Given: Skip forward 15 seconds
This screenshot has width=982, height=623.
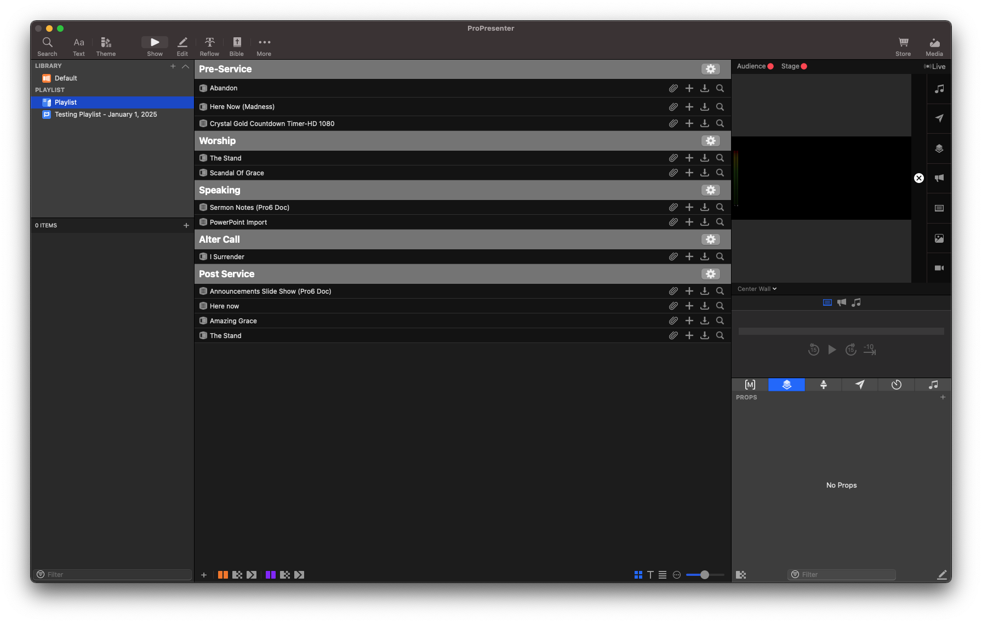Looking at the screenshot, I should (851, 350).
